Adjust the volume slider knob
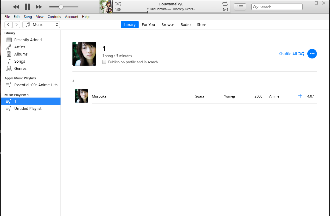The width and height of the screenshot is (330, 216). [x=61, y=7]
